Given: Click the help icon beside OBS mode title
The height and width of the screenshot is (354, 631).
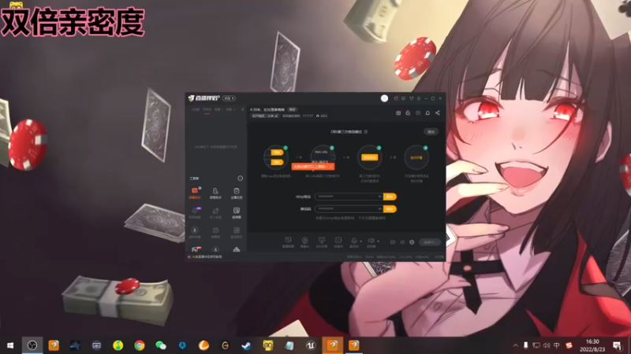Looking at the screenshot, I should click(x=366, y=131).
